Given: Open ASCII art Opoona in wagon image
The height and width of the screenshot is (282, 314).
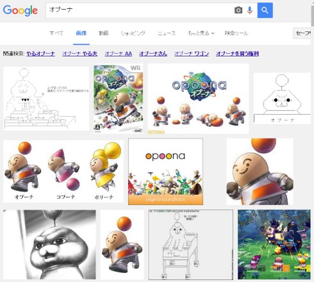Looking at the screenshot, I should tap(191, 245).
